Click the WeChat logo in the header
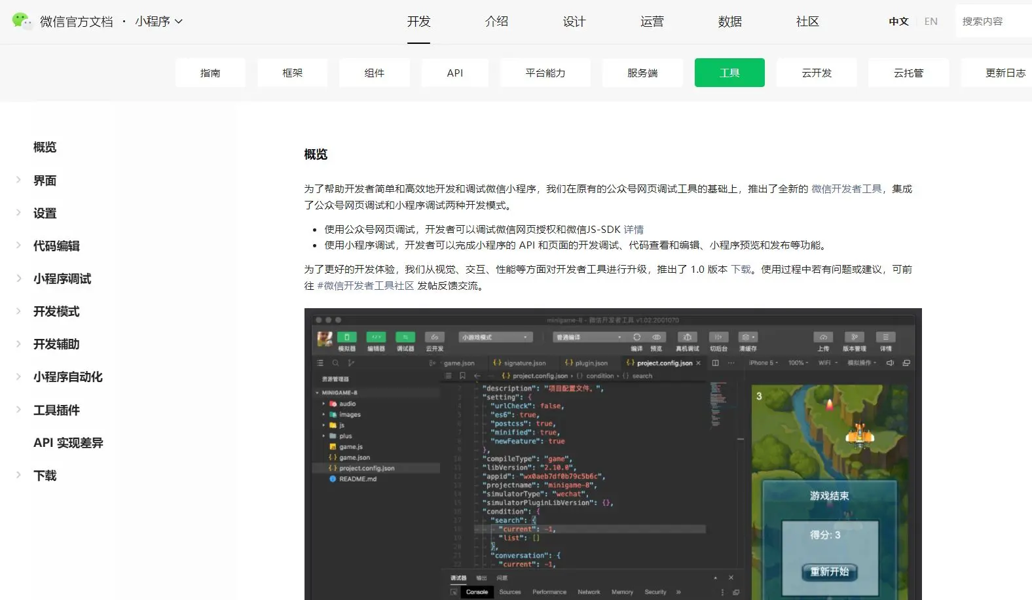 tap(22, 21)
